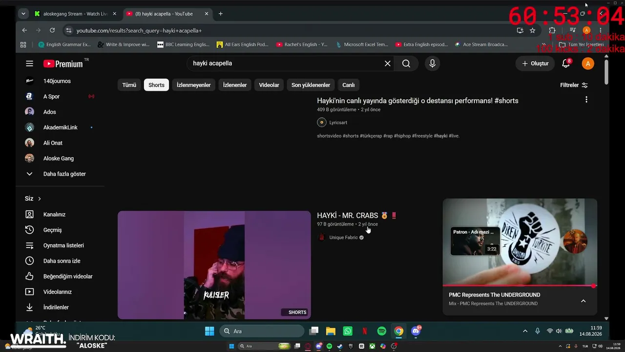The width and height of the screenshot is (625, 352).
Task: Open the tab search dropdown arrow
Action: point(23,14)
